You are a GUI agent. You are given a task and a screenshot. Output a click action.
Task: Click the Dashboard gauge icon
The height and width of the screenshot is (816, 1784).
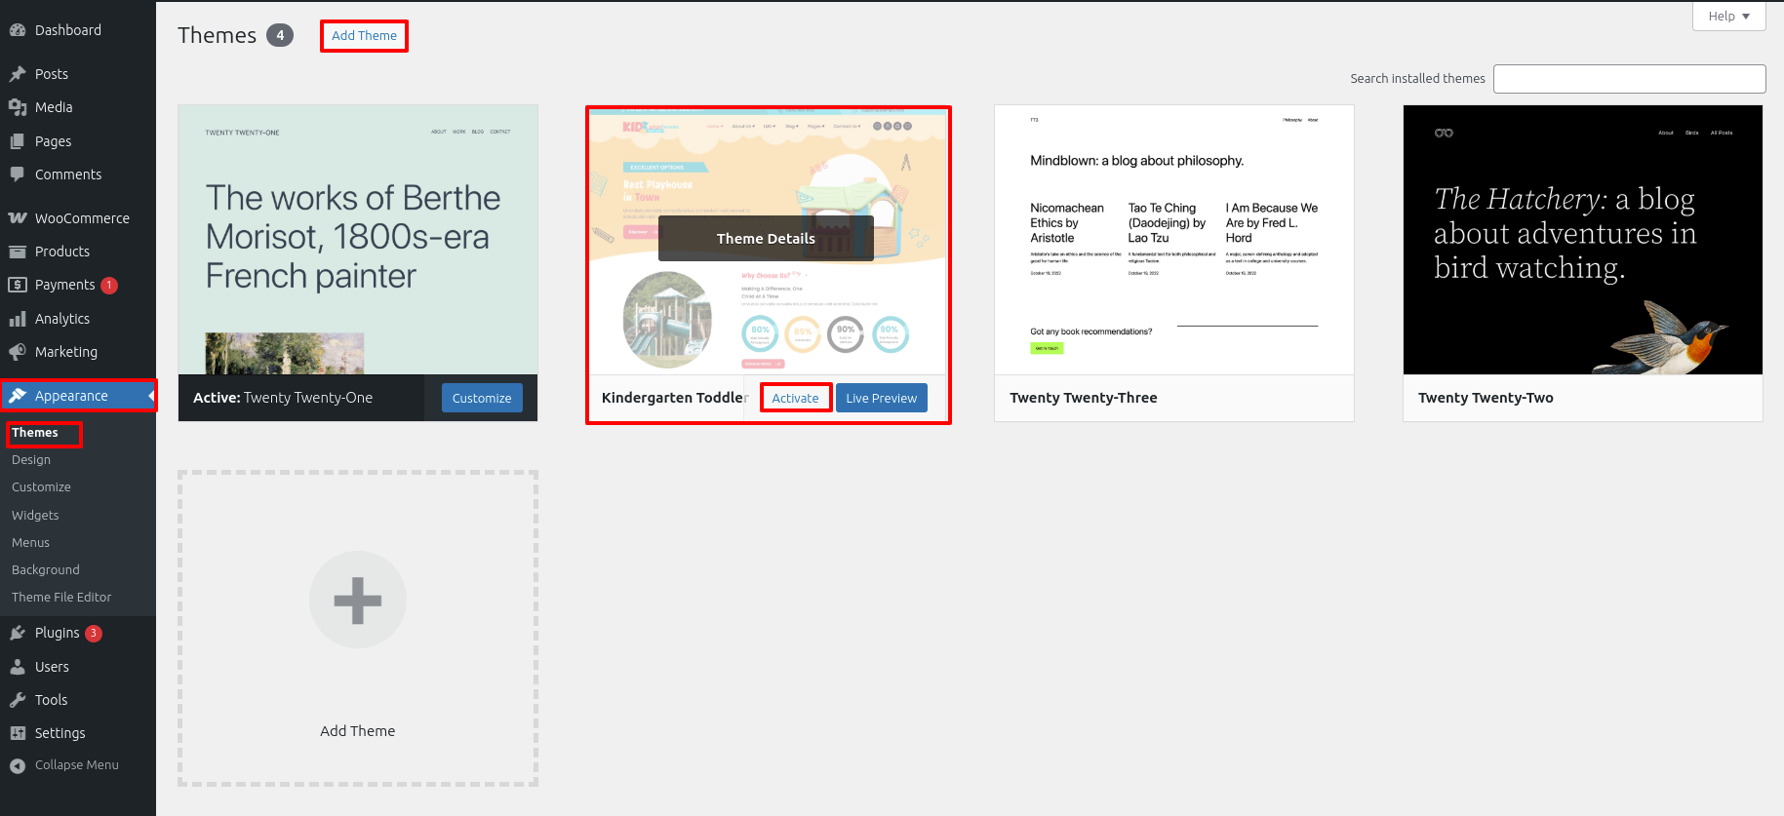(x=18, y=30)
